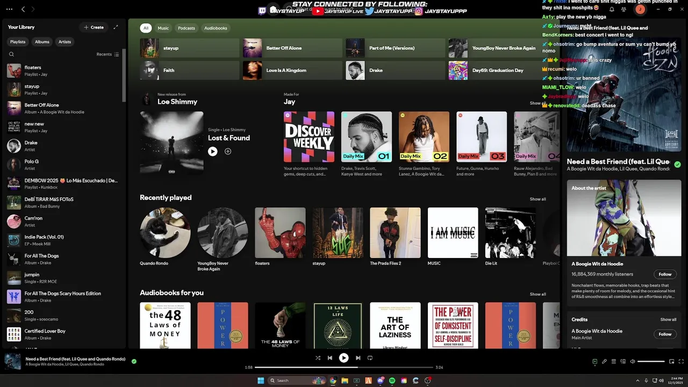This screenshot has height=387, width=688.
Task: Mute the Spotify volume speaker icon
Action: coord(633,362)
